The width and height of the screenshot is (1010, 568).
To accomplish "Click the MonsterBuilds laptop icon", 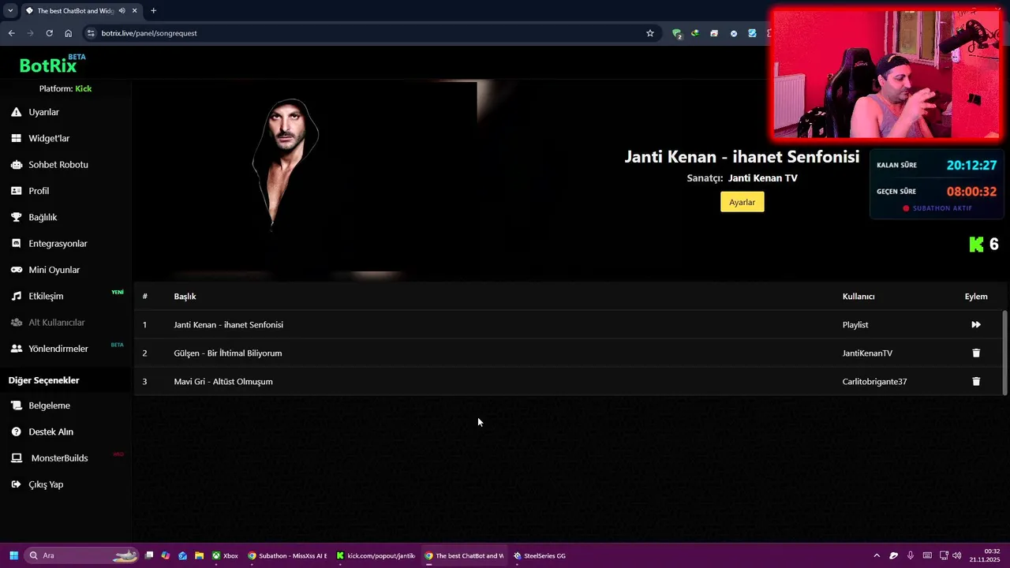I will point(16,458).
